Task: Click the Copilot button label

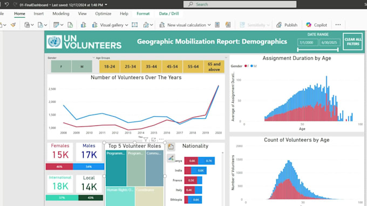Action: pyautogui.click(x=321, y=25)
